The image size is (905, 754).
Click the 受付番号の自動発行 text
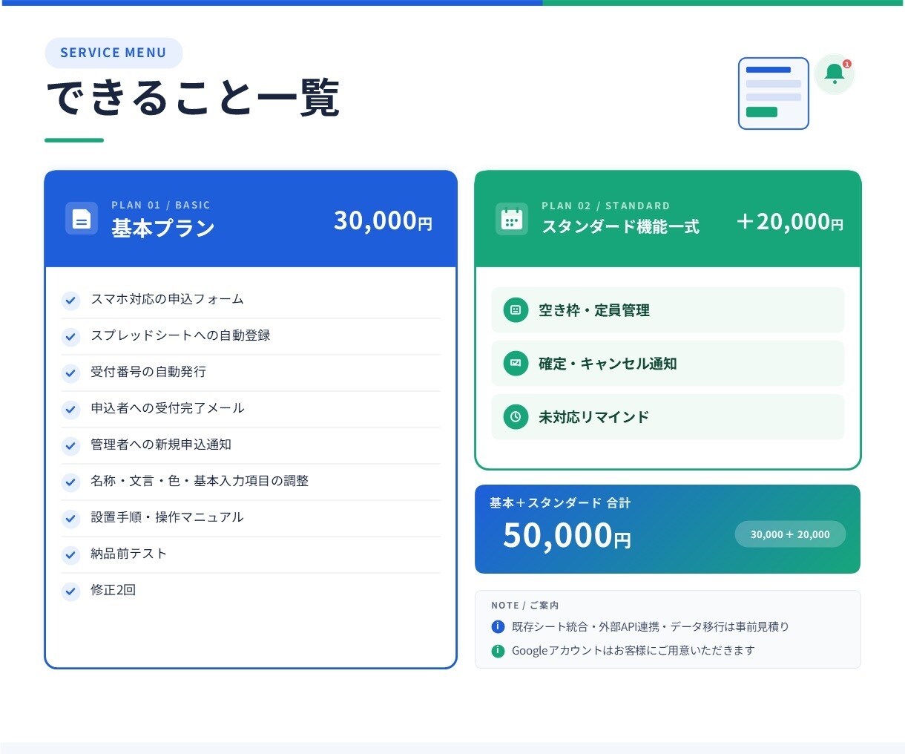point(148,372)
